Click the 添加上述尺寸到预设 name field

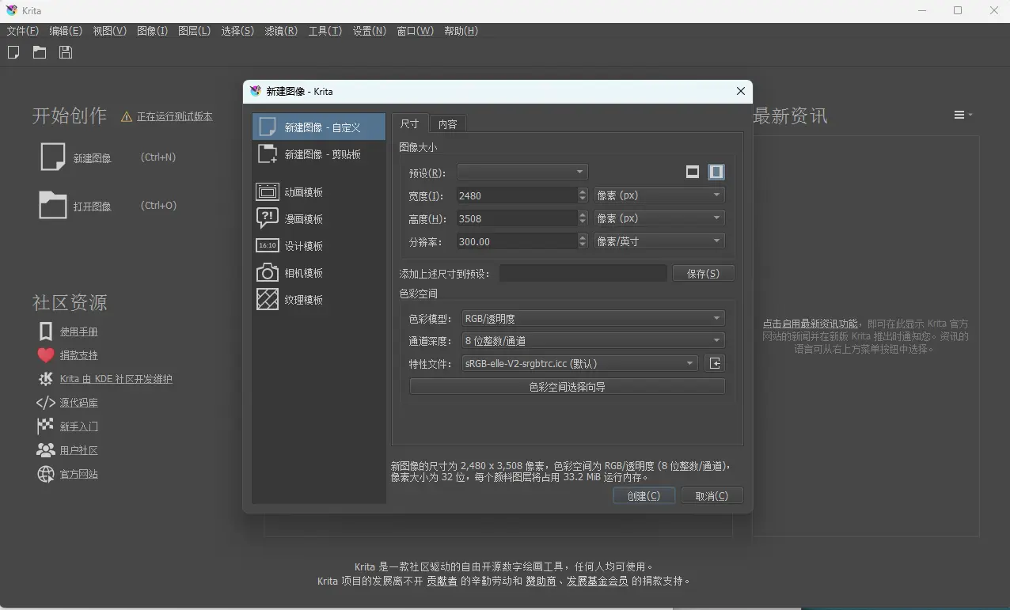[x=583, y=273]
